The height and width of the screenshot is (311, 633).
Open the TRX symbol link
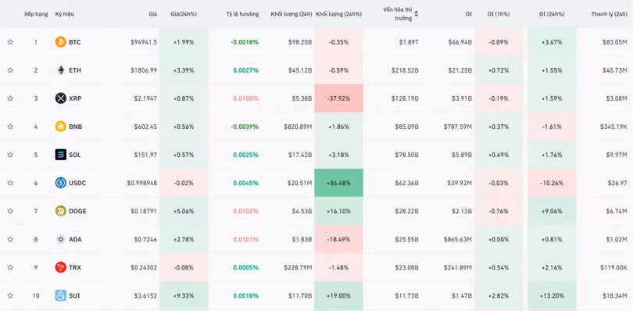[75, 267]
